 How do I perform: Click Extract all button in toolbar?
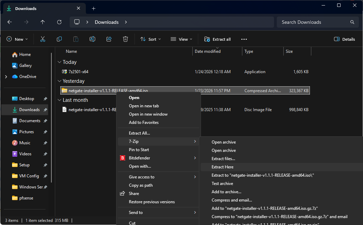(218, 39)
